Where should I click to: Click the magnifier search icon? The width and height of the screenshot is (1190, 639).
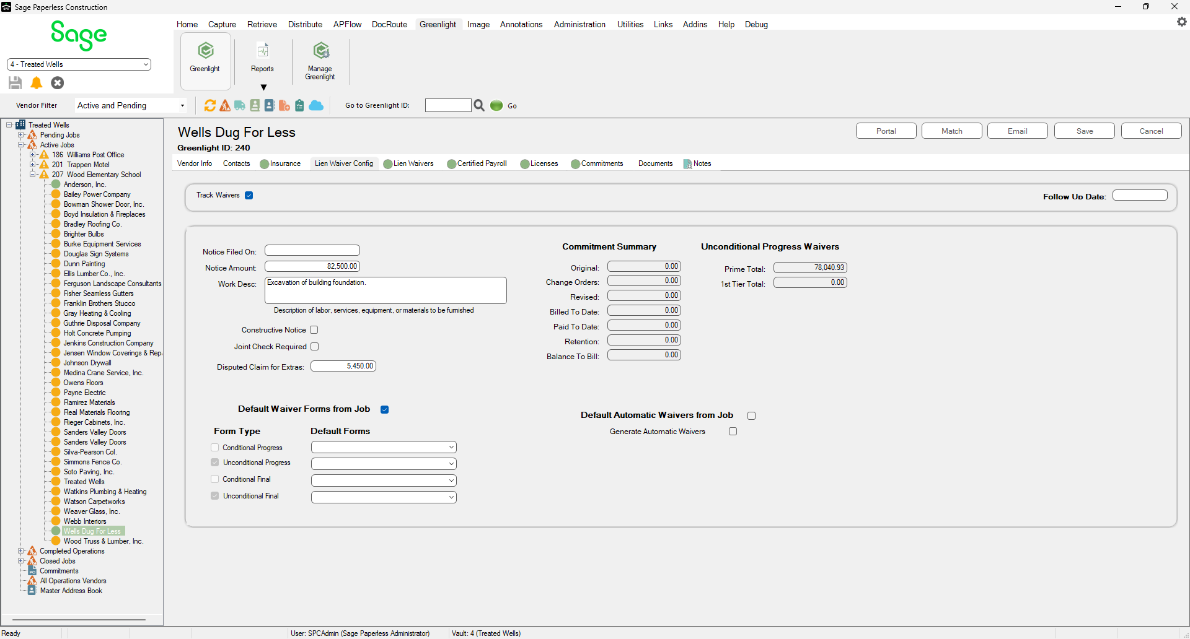[479, 105]
